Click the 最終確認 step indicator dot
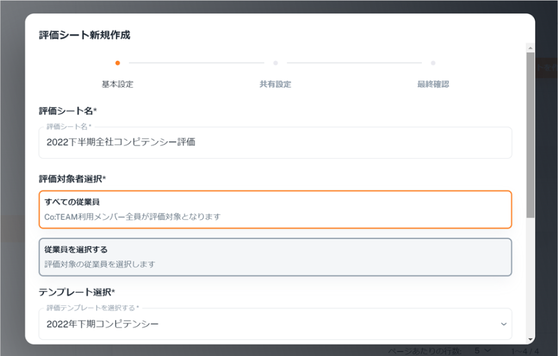The image size is (558, 356). coord(433,63)
